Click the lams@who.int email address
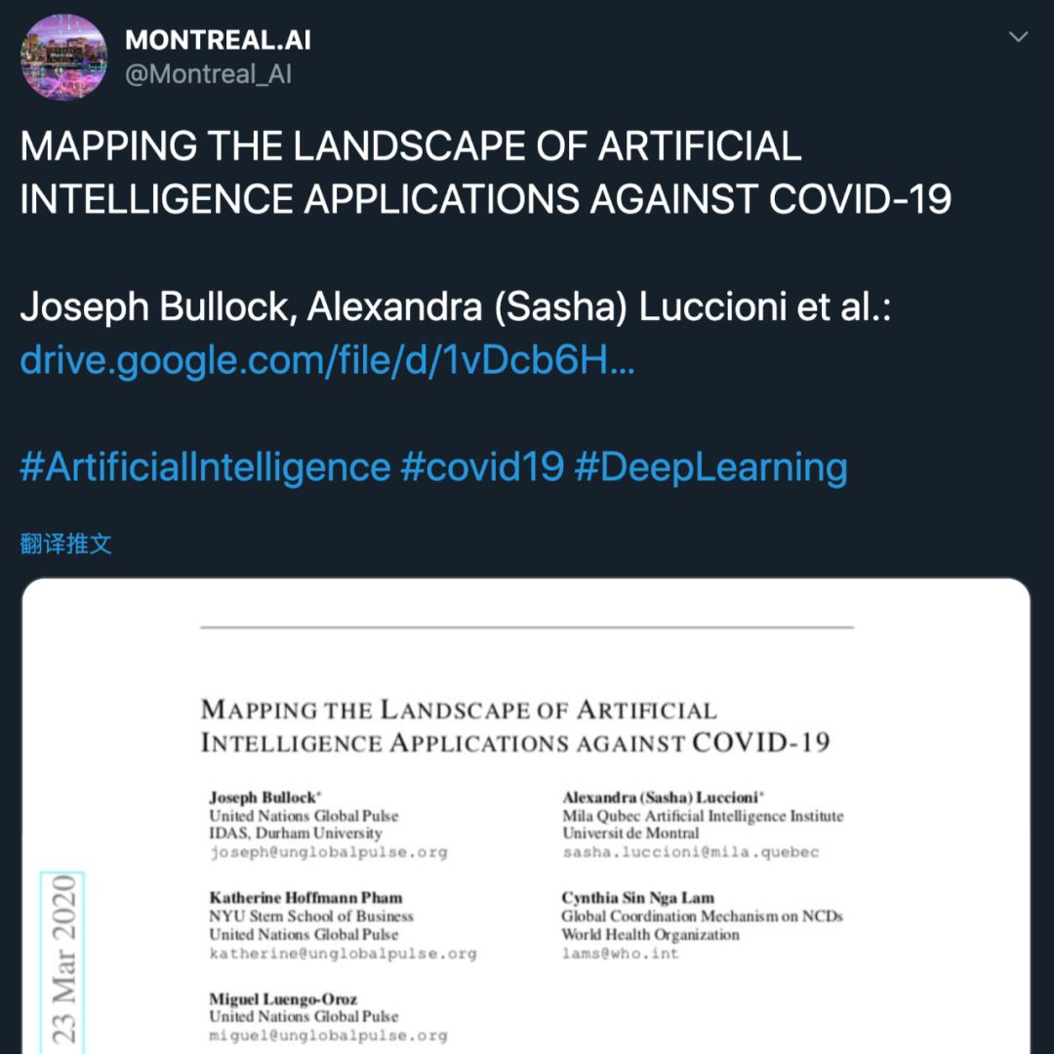Viewport: 1054px width, 1054px height. [x=620, y=953]
